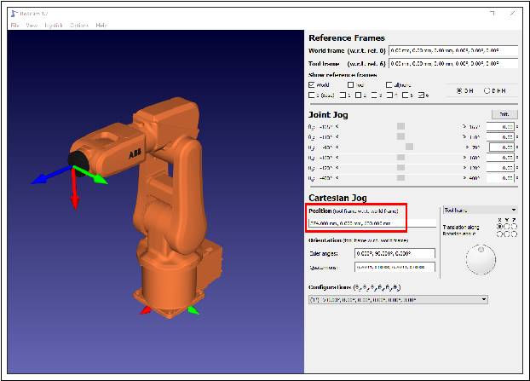Click the θ2 joint slider handle
The height and width of the screenshot is (381, 530).
coord(400,136)
